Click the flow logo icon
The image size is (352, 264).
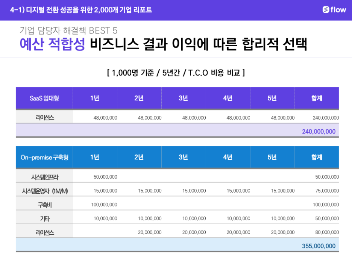326,10
